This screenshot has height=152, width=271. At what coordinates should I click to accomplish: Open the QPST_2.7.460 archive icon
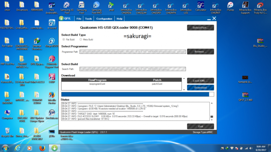[246, 95]
